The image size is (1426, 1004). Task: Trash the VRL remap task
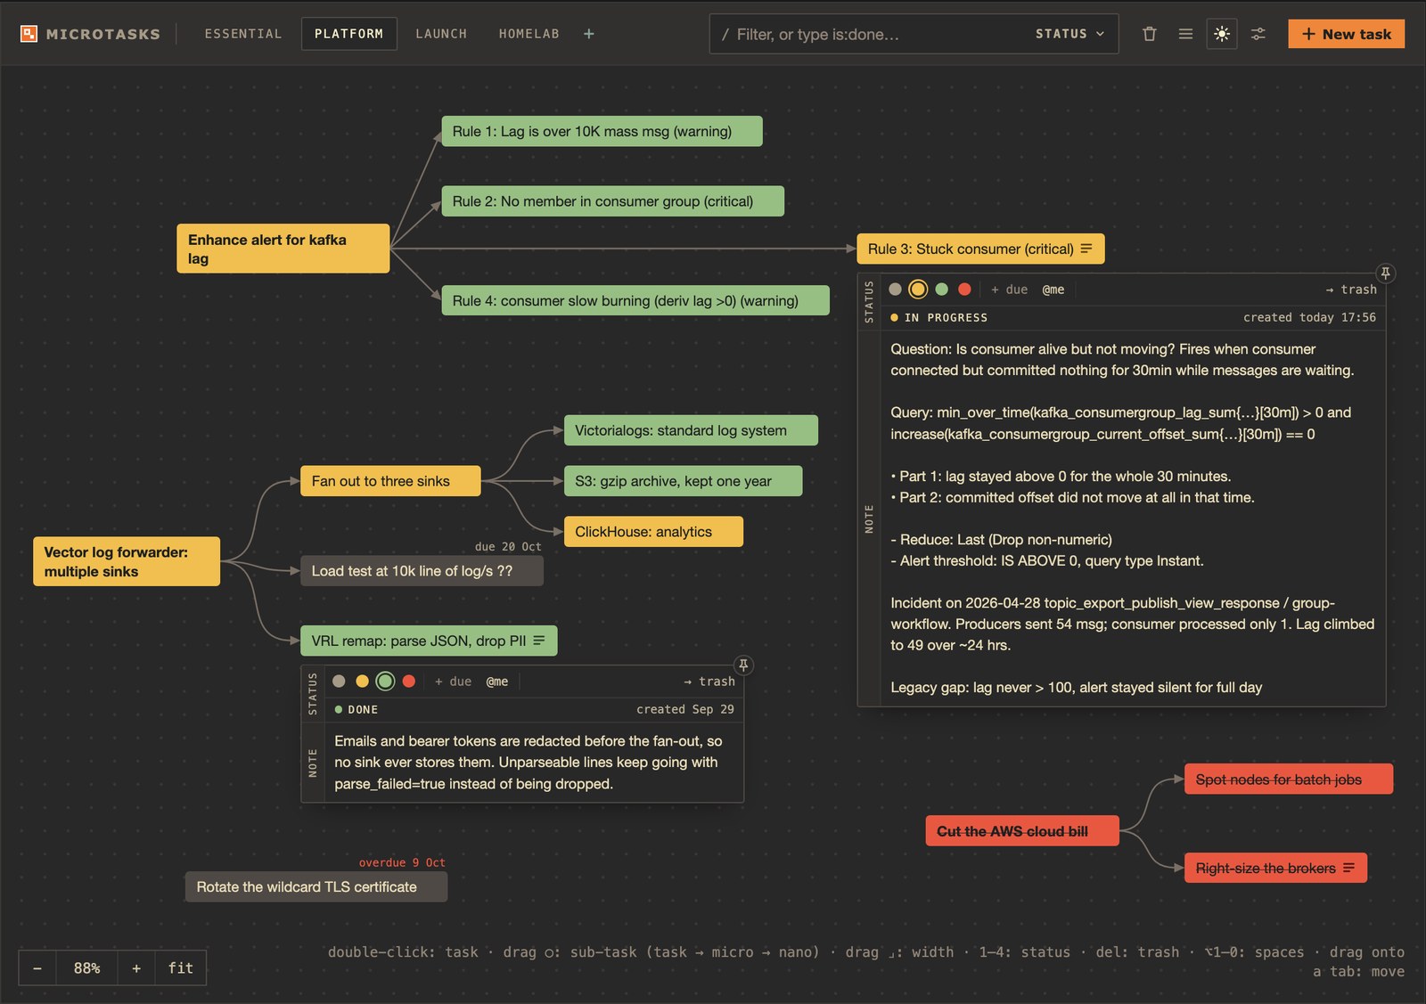[x=709, y=682]
